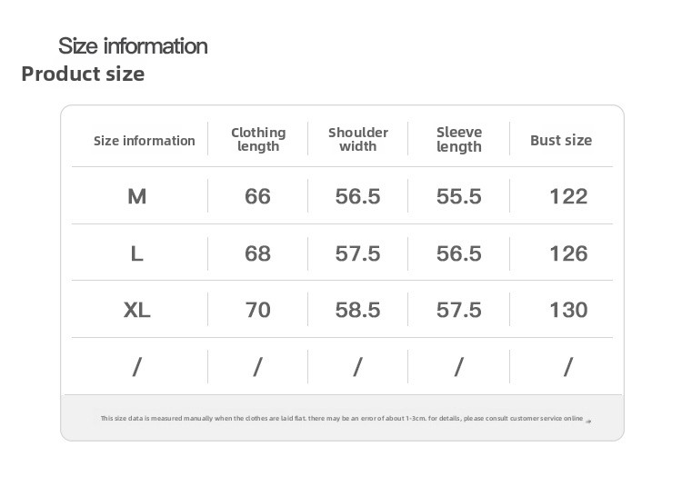Click the size L row label
Image resolution: width=682 pixels, height=496 pixels.
pyautogui.click(x=137, y=253)
